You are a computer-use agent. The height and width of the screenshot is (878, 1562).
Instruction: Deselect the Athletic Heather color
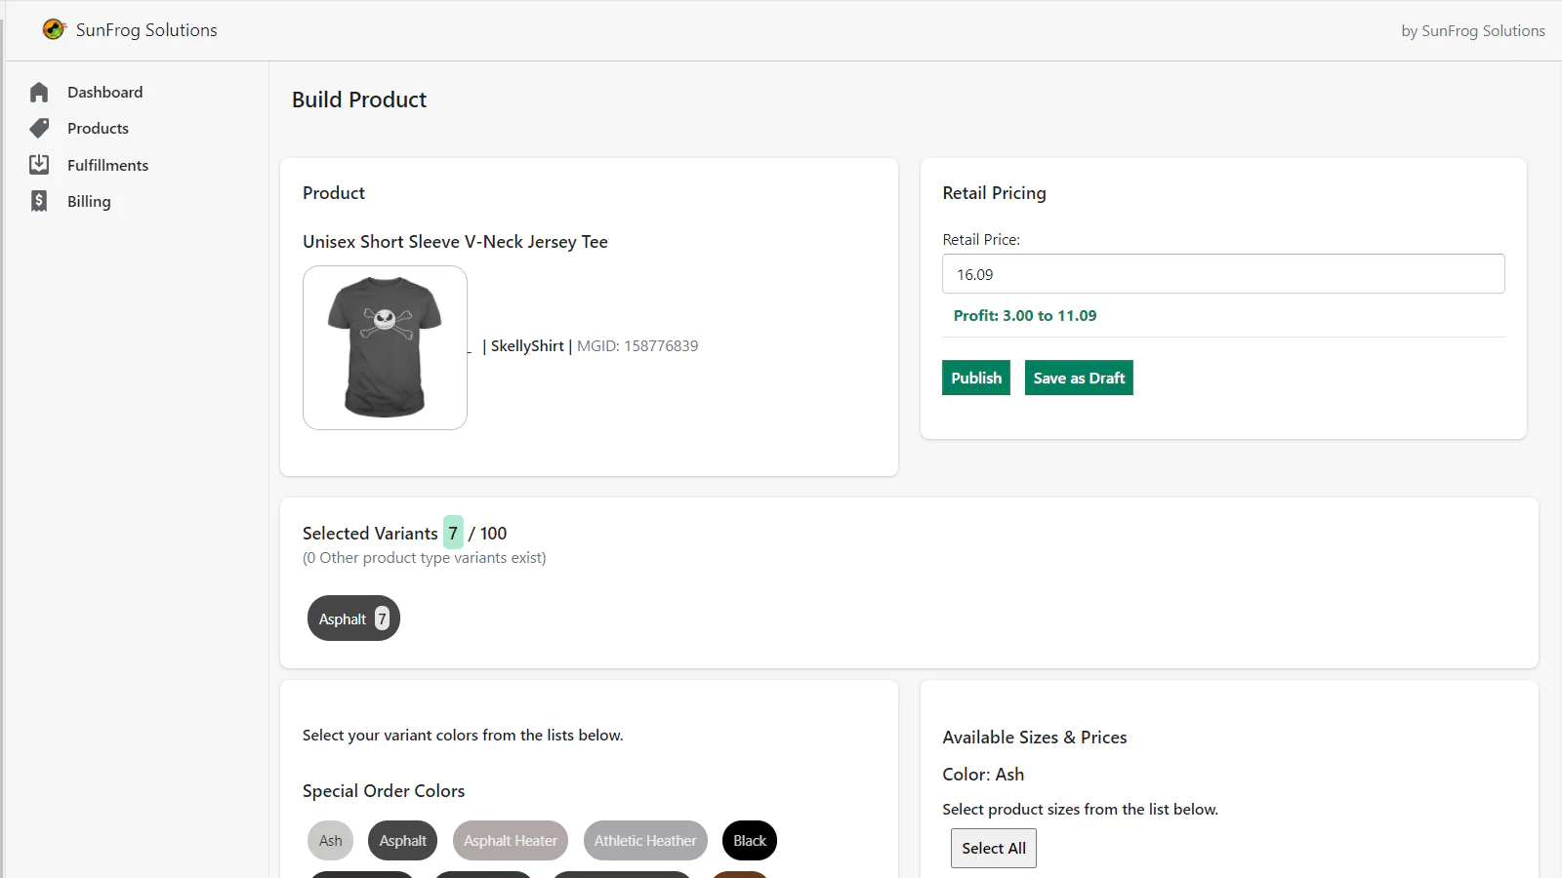tap(644, 840)
